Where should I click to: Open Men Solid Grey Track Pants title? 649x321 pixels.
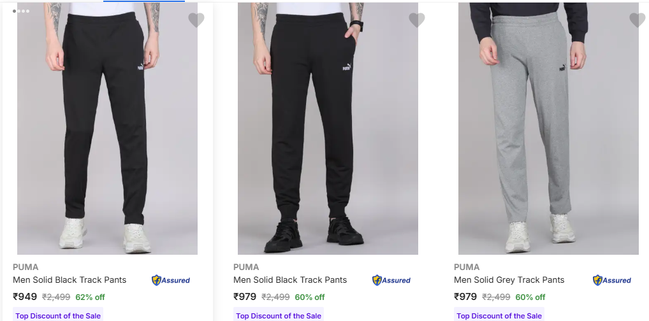pyautogui.click(x=509, y=280)
